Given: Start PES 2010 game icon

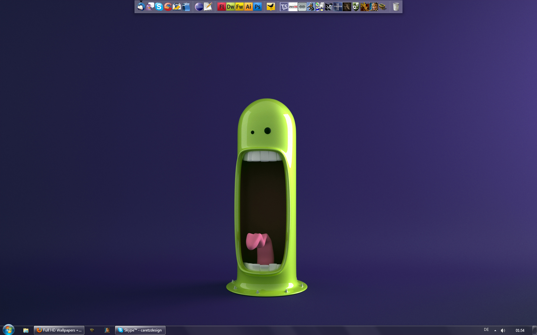Looking at the screenshot, I should (x=293, y=6).
